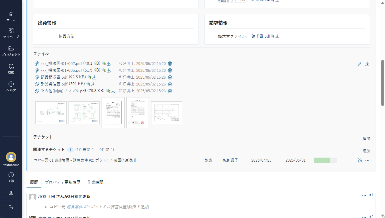The width and height of the screenshot is (385, 218).
Task: Click the green progress bar of related ticket
Action: tap(322, 160)
